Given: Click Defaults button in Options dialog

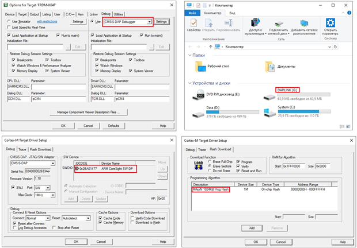Looking at the screenshot, I should tap(113, 126).
